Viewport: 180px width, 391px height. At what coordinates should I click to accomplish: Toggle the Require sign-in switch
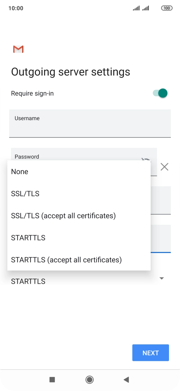[160, 93]
